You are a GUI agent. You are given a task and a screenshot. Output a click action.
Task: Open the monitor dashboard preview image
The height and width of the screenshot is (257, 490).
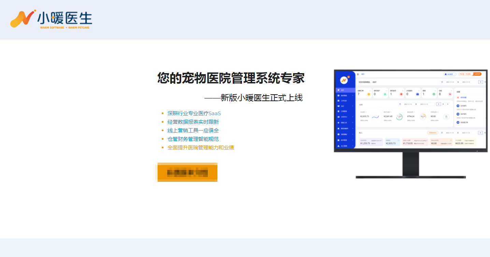410,124
